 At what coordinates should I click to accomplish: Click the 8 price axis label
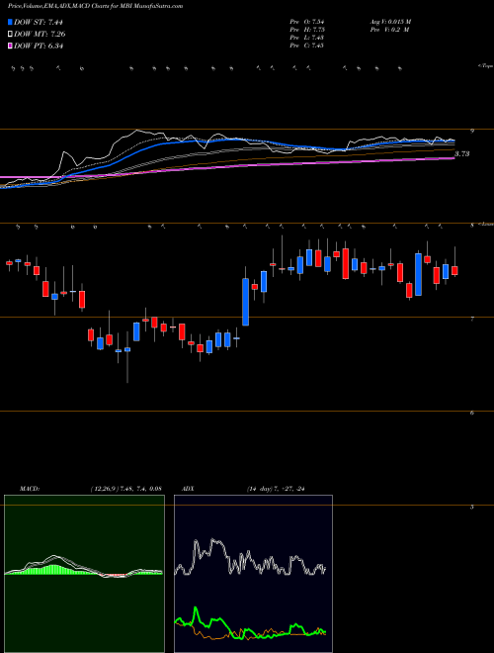pos(472,226)
